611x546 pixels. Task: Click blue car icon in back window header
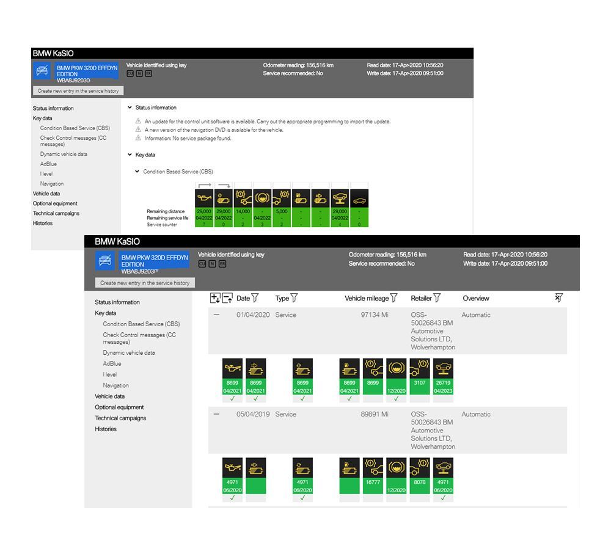pos(42,70)
